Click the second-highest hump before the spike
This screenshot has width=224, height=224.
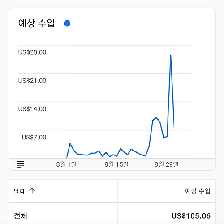156,117
